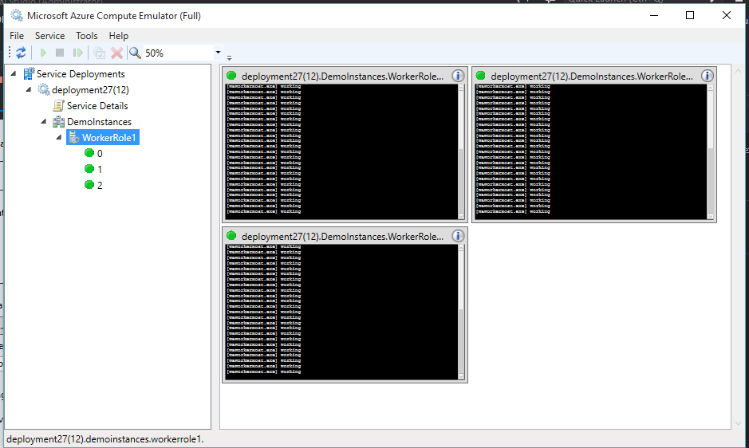Select instance 0 under WorkerRole1
Screen dimensions: 749x448
tap(100, 153)
